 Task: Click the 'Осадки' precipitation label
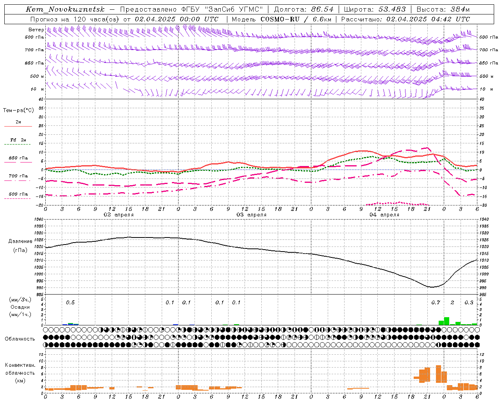pyautogui.click(x=20, y=307)
